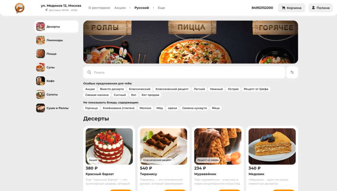Open the filter settings icon beside search

(x=292, y=72)
